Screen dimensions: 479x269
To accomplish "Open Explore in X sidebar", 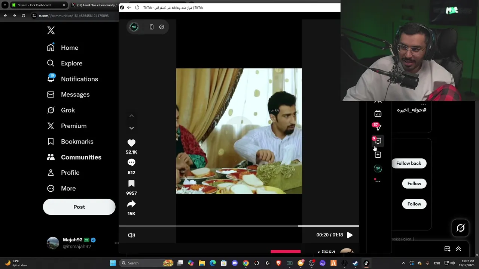I will click(x=64, y=64).
